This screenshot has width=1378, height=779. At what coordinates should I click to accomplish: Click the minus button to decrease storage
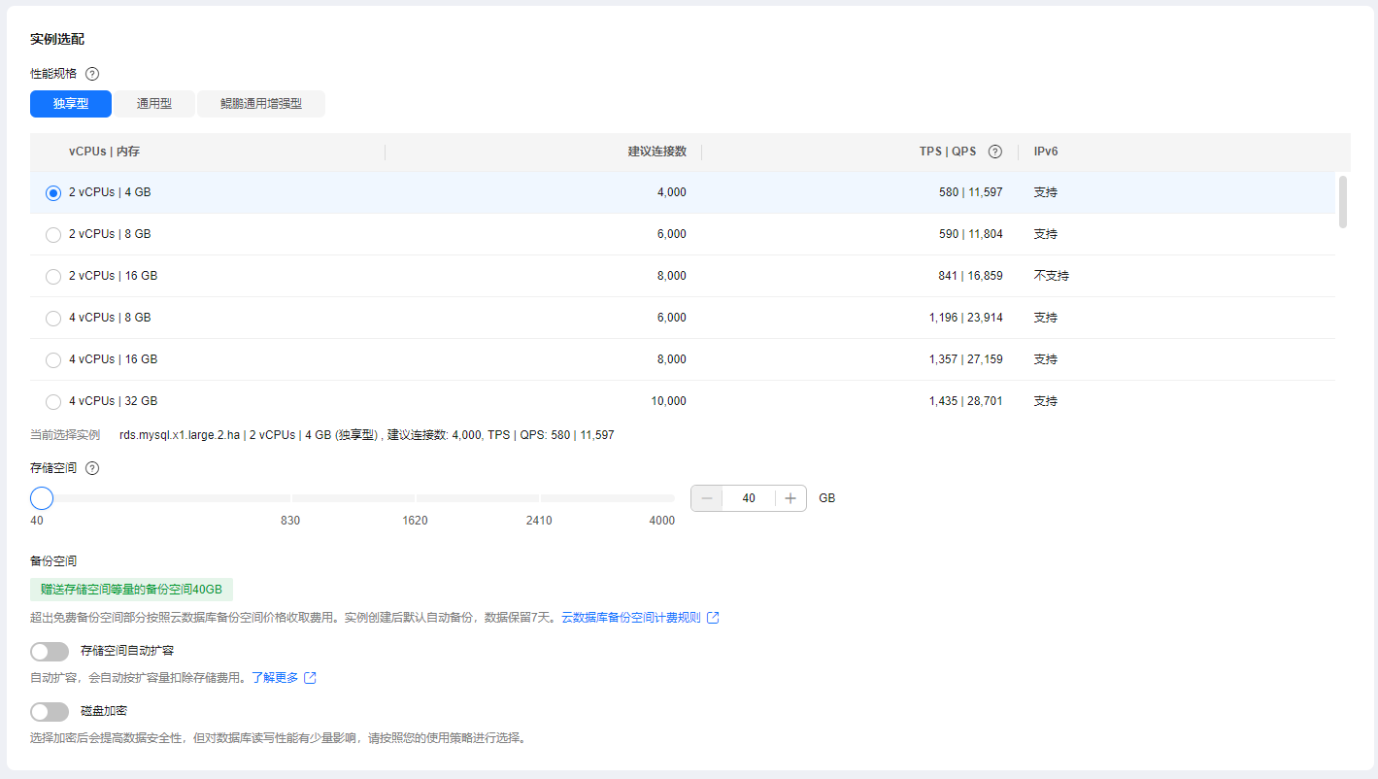707,498
